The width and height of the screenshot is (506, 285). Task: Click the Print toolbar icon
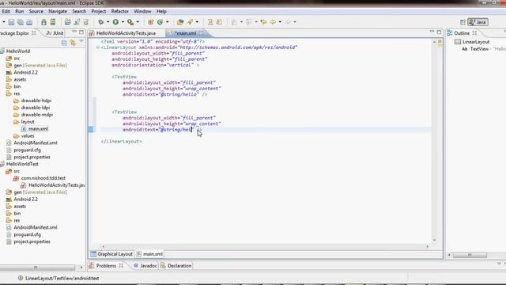click(x=29, y=22)
